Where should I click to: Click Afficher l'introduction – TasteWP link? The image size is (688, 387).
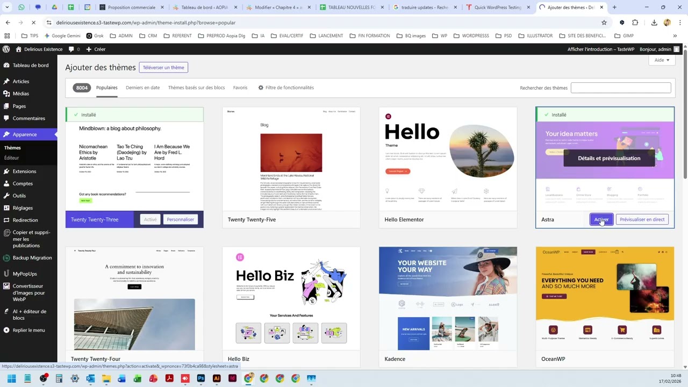pyautogui.click(x=600, y=49)
